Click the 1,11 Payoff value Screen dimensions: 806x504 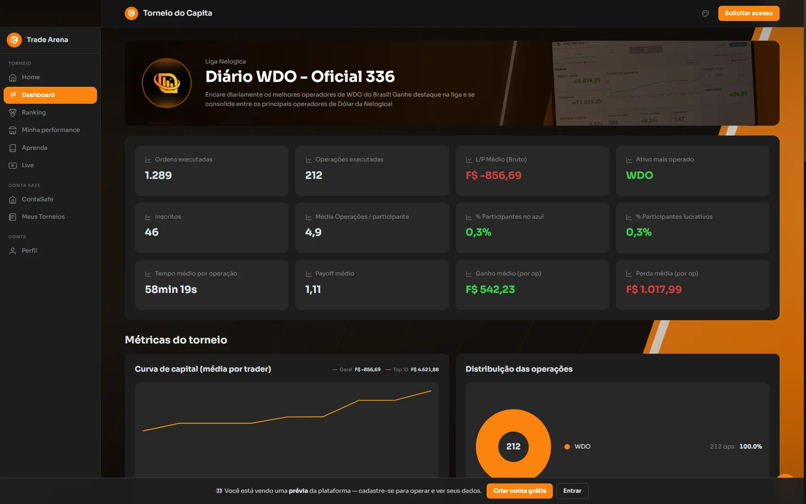[313, 289]
